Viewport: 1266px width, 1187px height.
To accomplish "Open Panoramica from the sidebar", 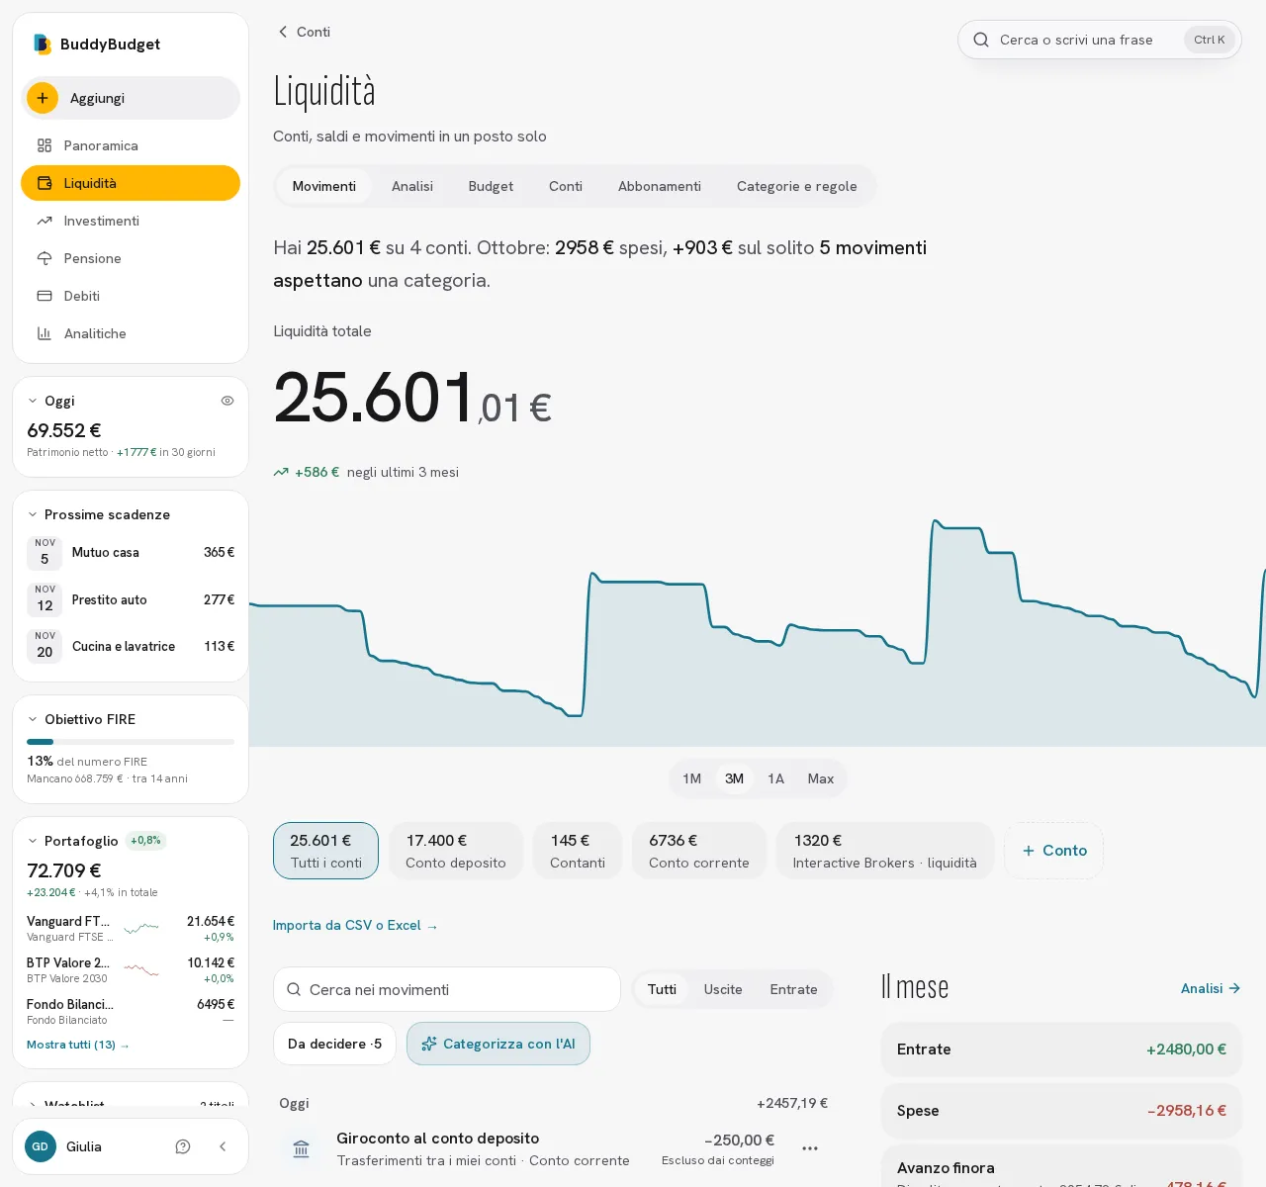I will 131,145.
